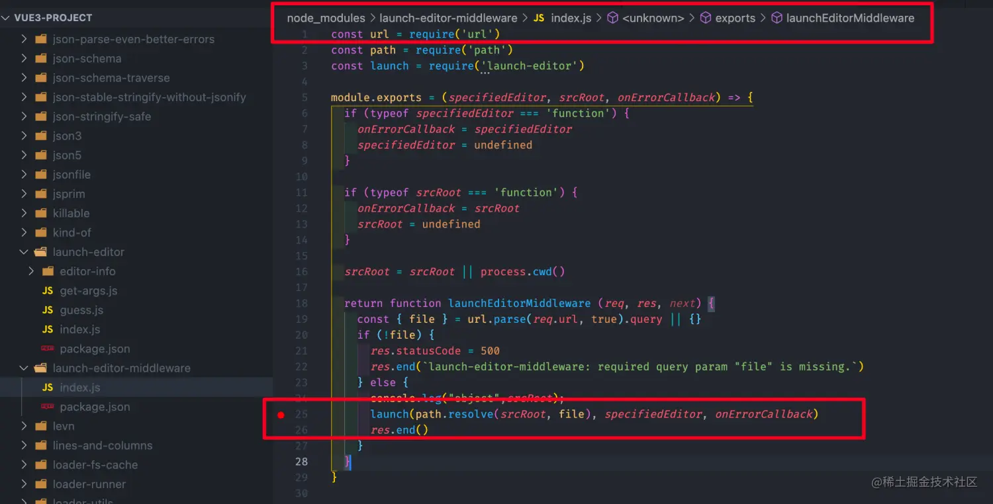Click the symbol icon before <unknown> breadcrumb

click(613, 19)
